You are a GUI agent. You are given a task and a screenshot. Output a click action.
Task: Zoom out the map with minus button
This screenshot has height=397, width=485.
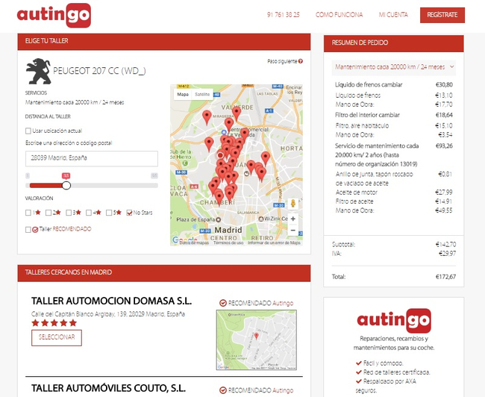[293, 231]
